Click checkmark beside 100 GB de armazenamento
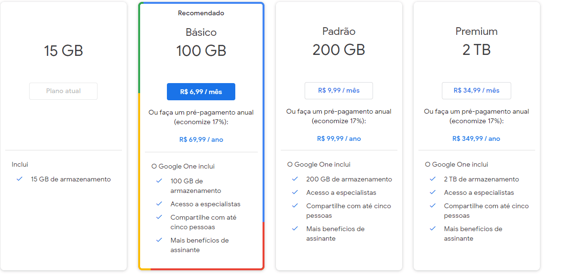 (159, 181)
